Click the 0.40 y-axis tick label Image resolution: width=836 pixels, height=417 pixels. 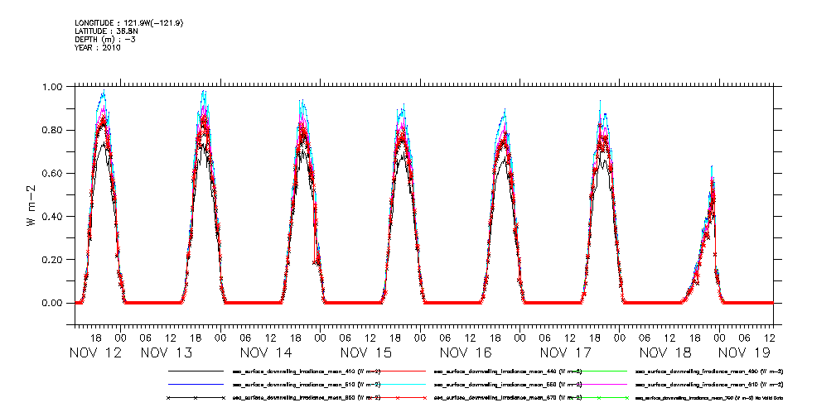point(52,217)
